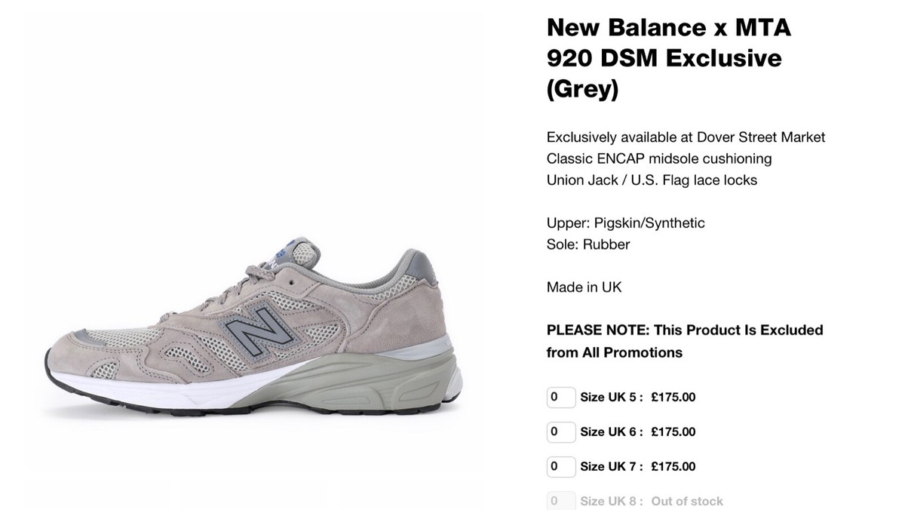Click the New Balance x MTA product title
Viewport: 905px width, 510px height.
(664, 58)
